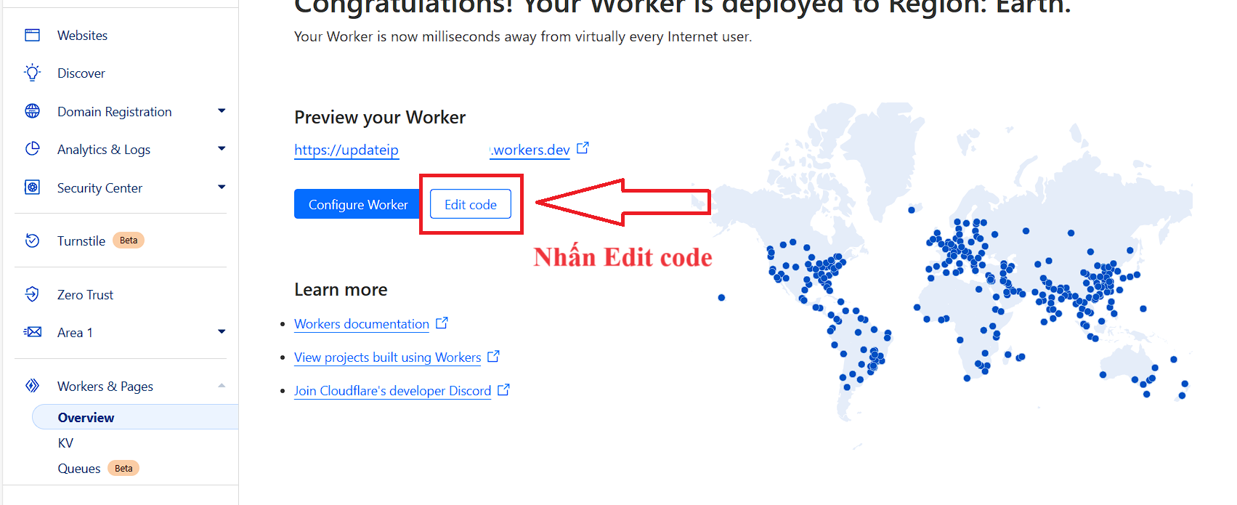
Task: Click the 'Your Worker is now milliseconds away' text
Action: tap(523, 36)
